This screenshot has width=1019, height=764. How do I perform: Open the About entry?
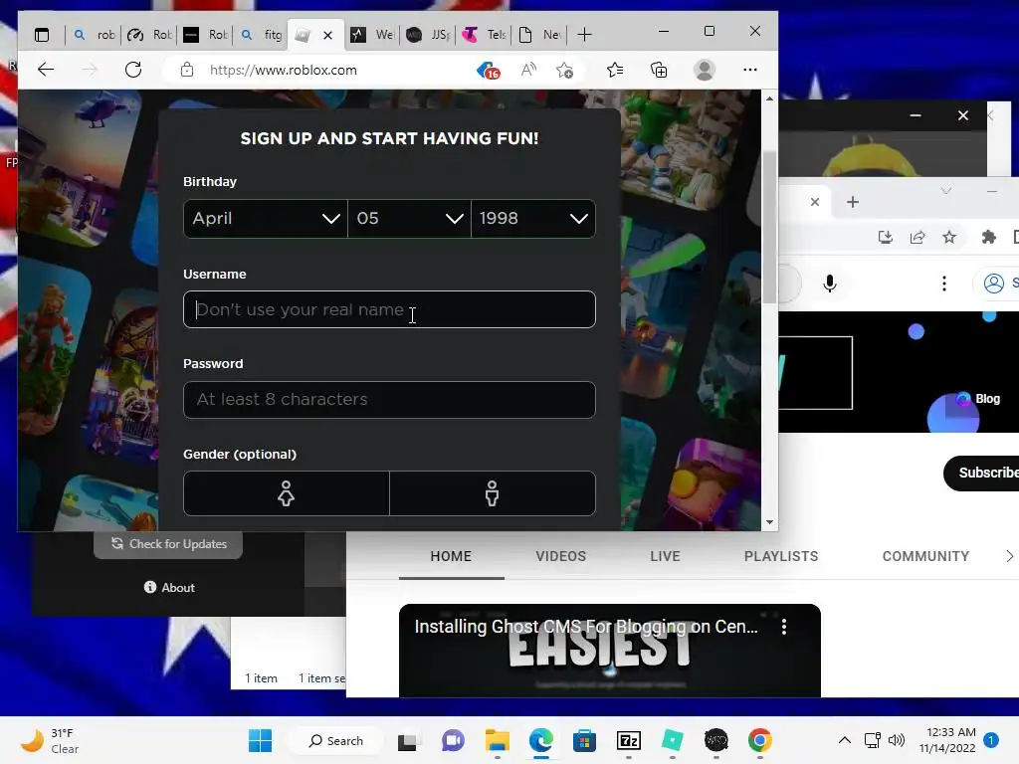[x=169, y=587]
